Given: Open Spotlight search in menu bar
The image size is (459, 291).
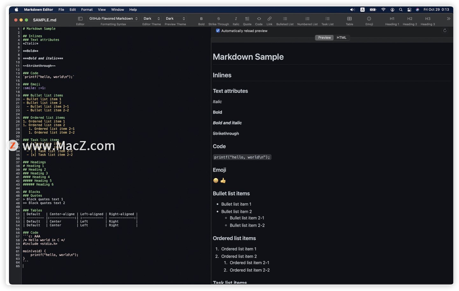Looking at the screenshot, I should pos(401,10).
